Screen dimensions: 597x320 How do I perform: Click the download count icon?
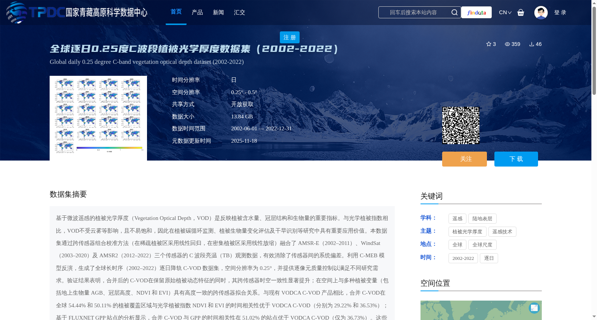tap(532, 44)
